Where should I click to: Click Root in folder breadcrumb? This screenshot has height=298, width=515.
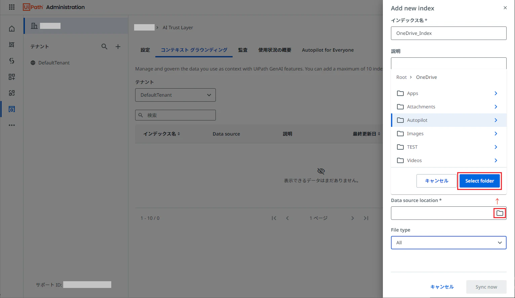click(401, 77)
